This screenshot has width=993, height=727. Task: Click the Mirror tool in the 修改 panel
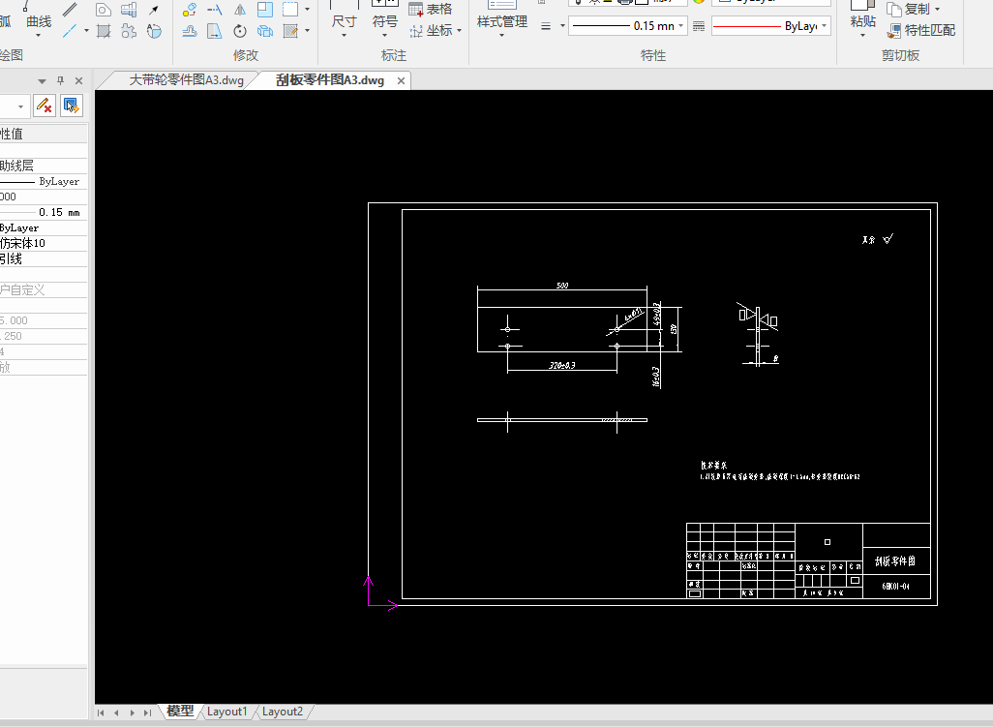tap(240, 10)
